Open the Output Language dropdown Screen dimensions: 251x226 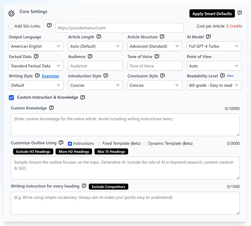tap(36, 46)
